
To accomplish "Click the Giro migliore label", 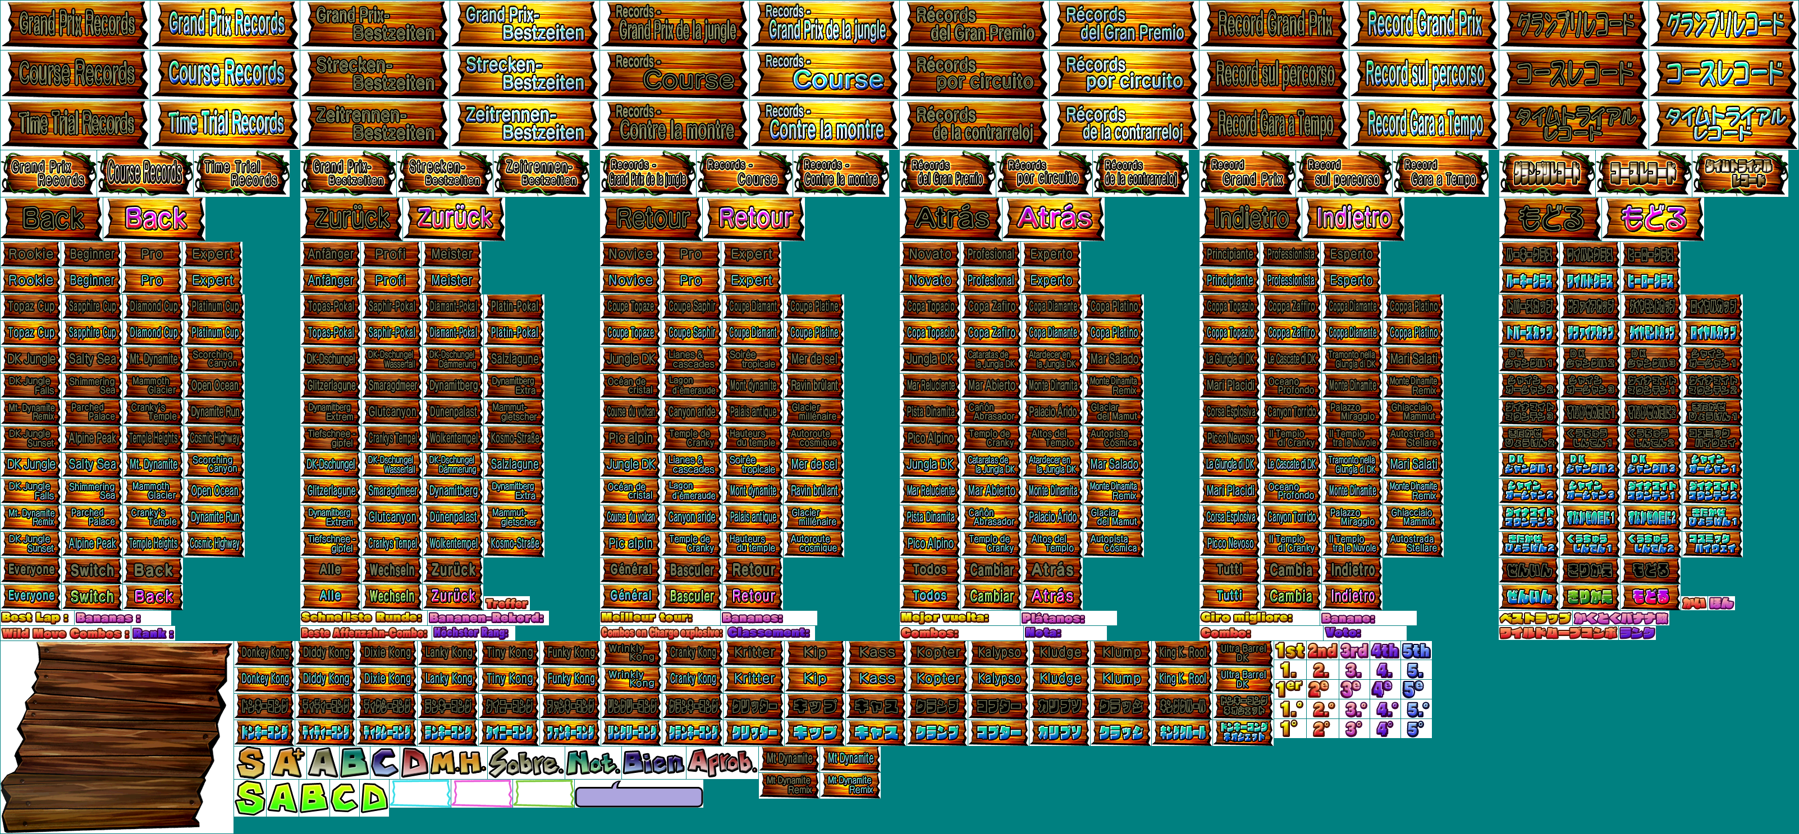I will [x=1246, y=618].
